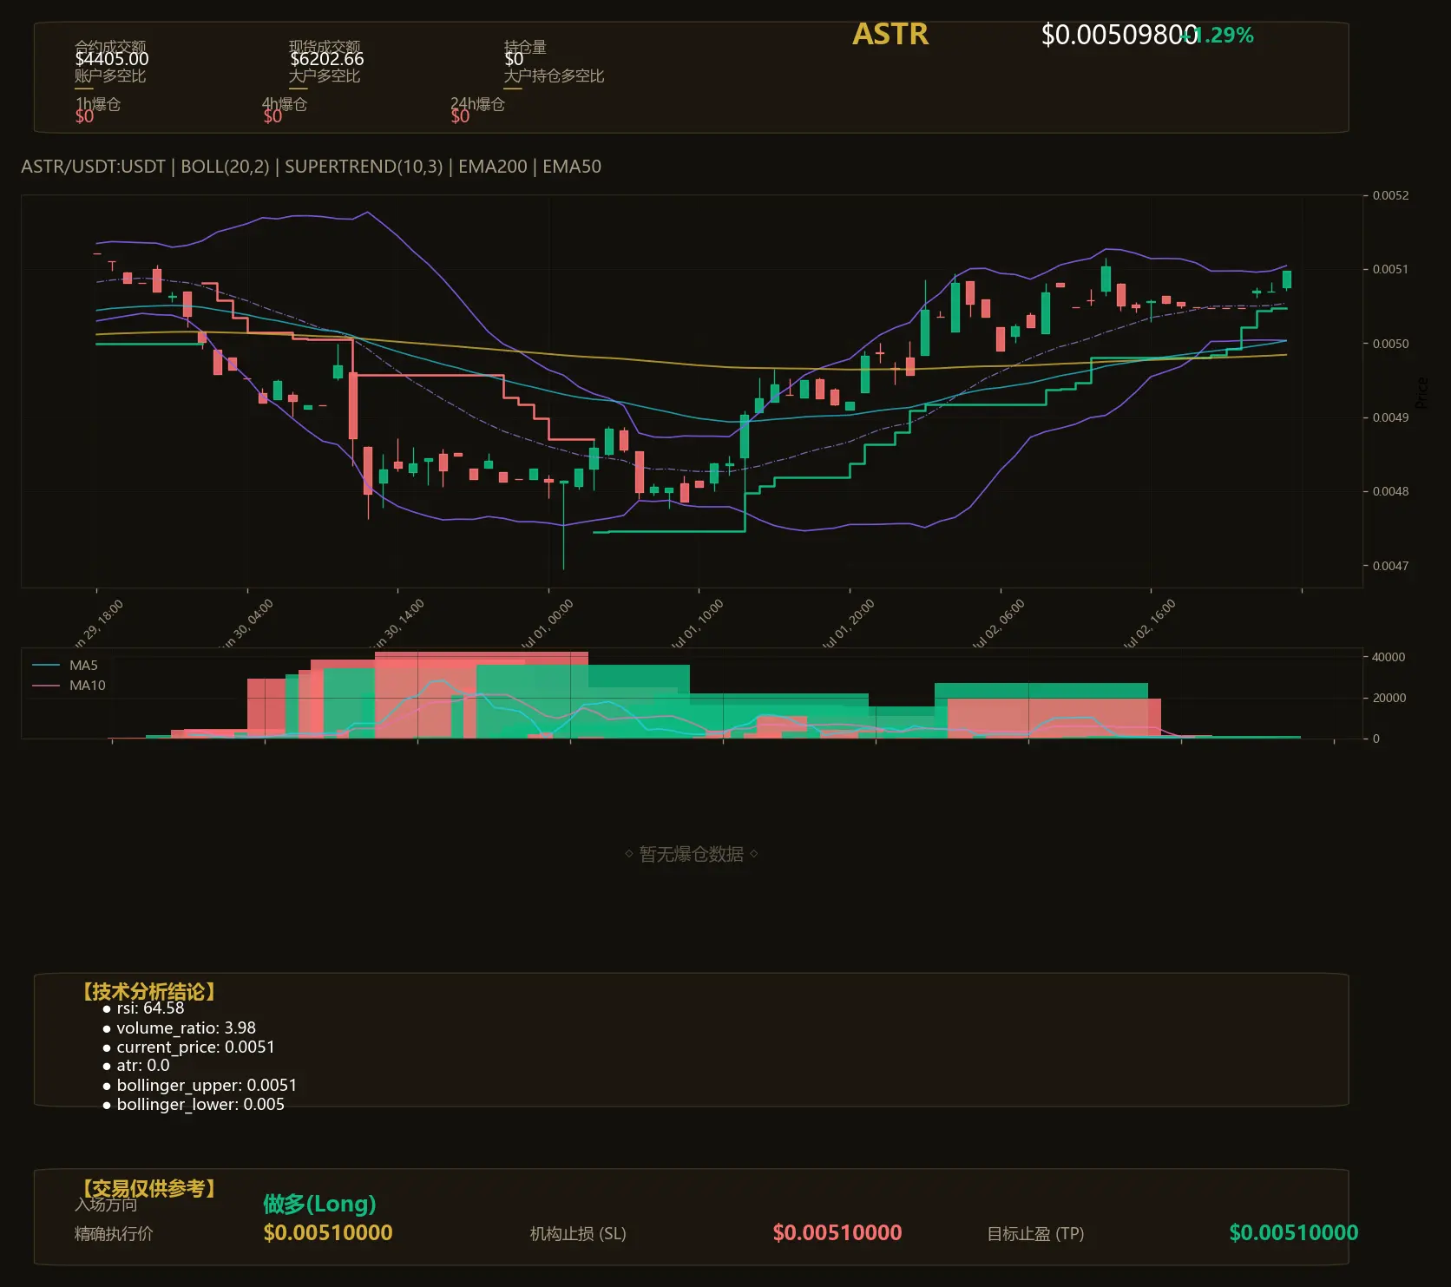Click the 20000 volume axis tick
Viewport: 1451px width, 1287px height.
(x=1389, y=698)
